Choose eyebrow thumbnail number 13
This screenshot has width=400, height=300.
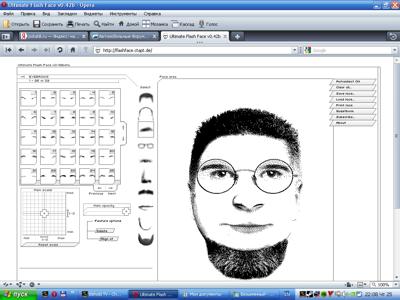pyautogui.click(x=68, y=137)
